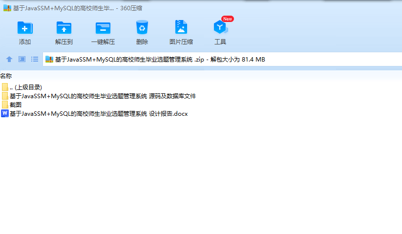The image size is (402, 234).
Task: Click the zip archive icon in path bar
Action: pos(49,59)
